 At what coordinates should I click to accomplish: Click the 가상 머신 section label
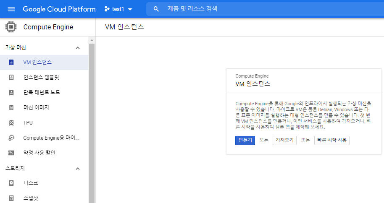click(x=16, y=47)
